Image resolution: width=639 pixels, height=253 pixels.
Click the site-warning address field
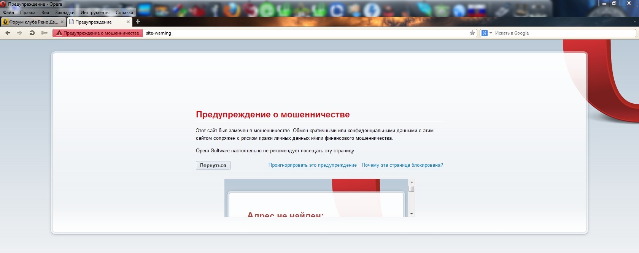pos(306,33)
